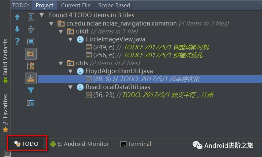Open the Android Monitor tool window
The width and height of the screenshot is (262, 157).
[x=80, y=144]
